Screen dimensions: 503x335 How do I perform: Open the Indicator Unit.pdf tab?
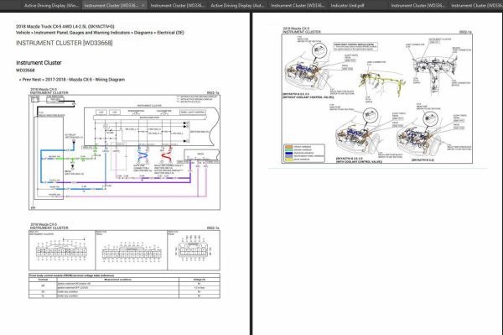[347, 6]
